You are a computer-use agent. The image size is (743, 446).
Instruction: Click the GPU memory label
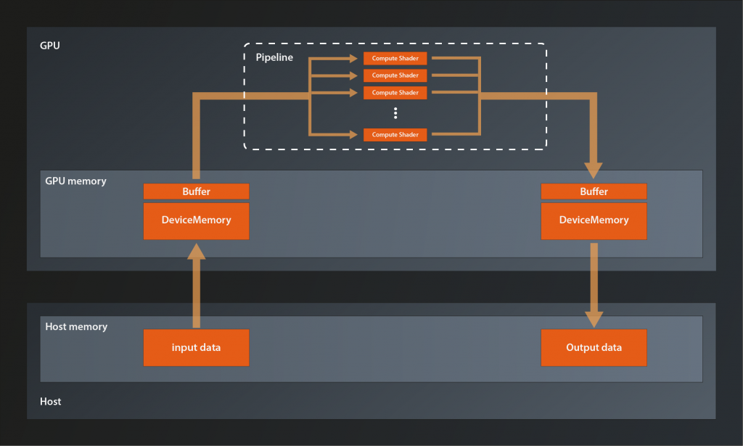tap(75, 181)
